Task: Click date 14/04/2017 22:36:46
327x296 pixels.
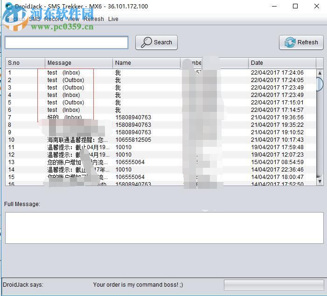Action: [x=277, y=170]
